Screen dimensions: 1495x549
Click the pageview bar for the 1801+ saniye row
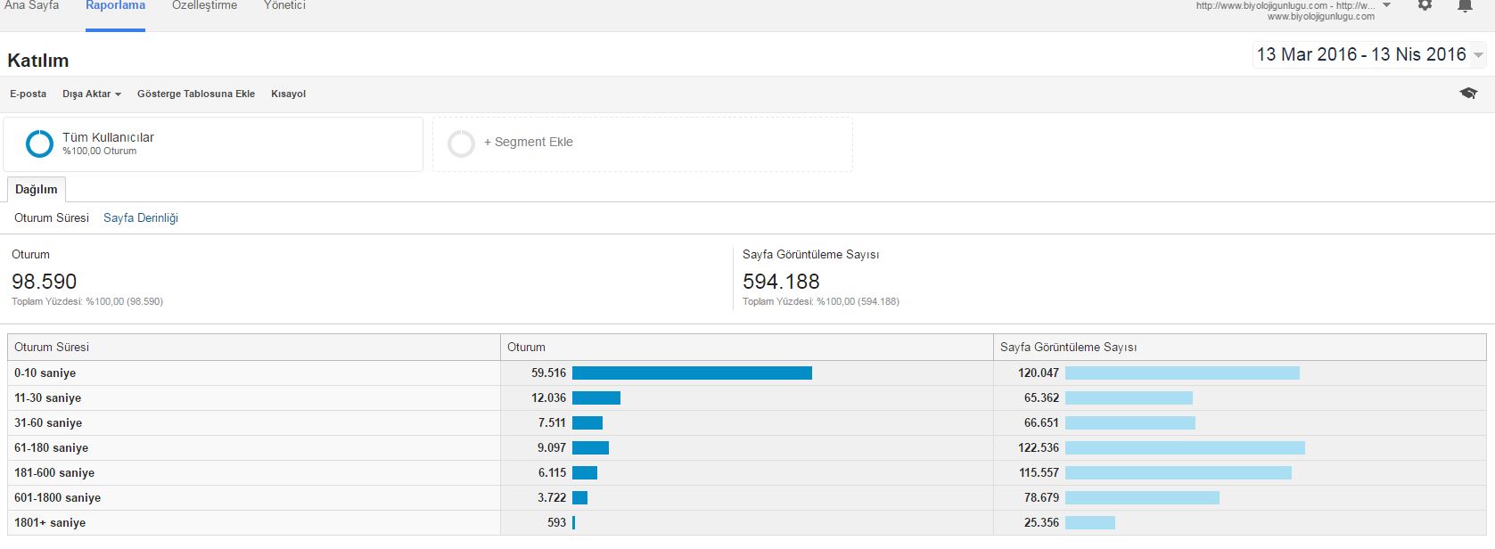click(x=1090, y=522)
